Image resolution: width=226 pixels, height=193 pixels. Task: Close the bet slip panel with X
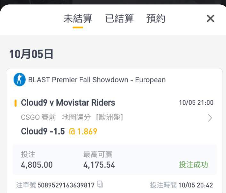pos(210,19)
